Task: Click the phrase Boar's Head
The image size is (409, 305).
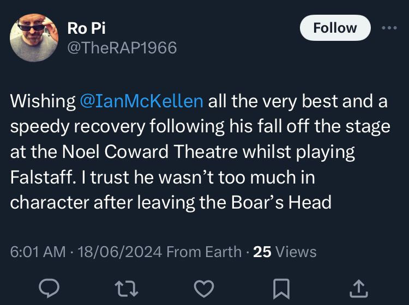Action: 281,203
